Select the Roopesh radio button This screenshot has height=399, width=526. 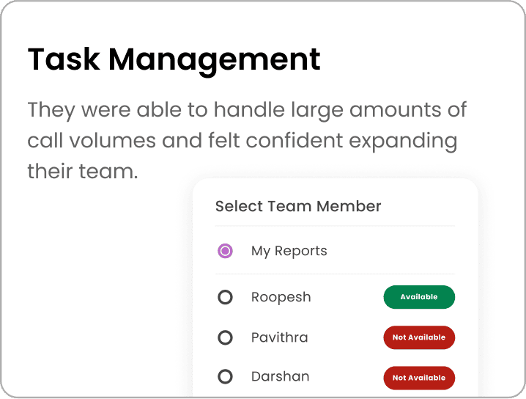point(226,298)
